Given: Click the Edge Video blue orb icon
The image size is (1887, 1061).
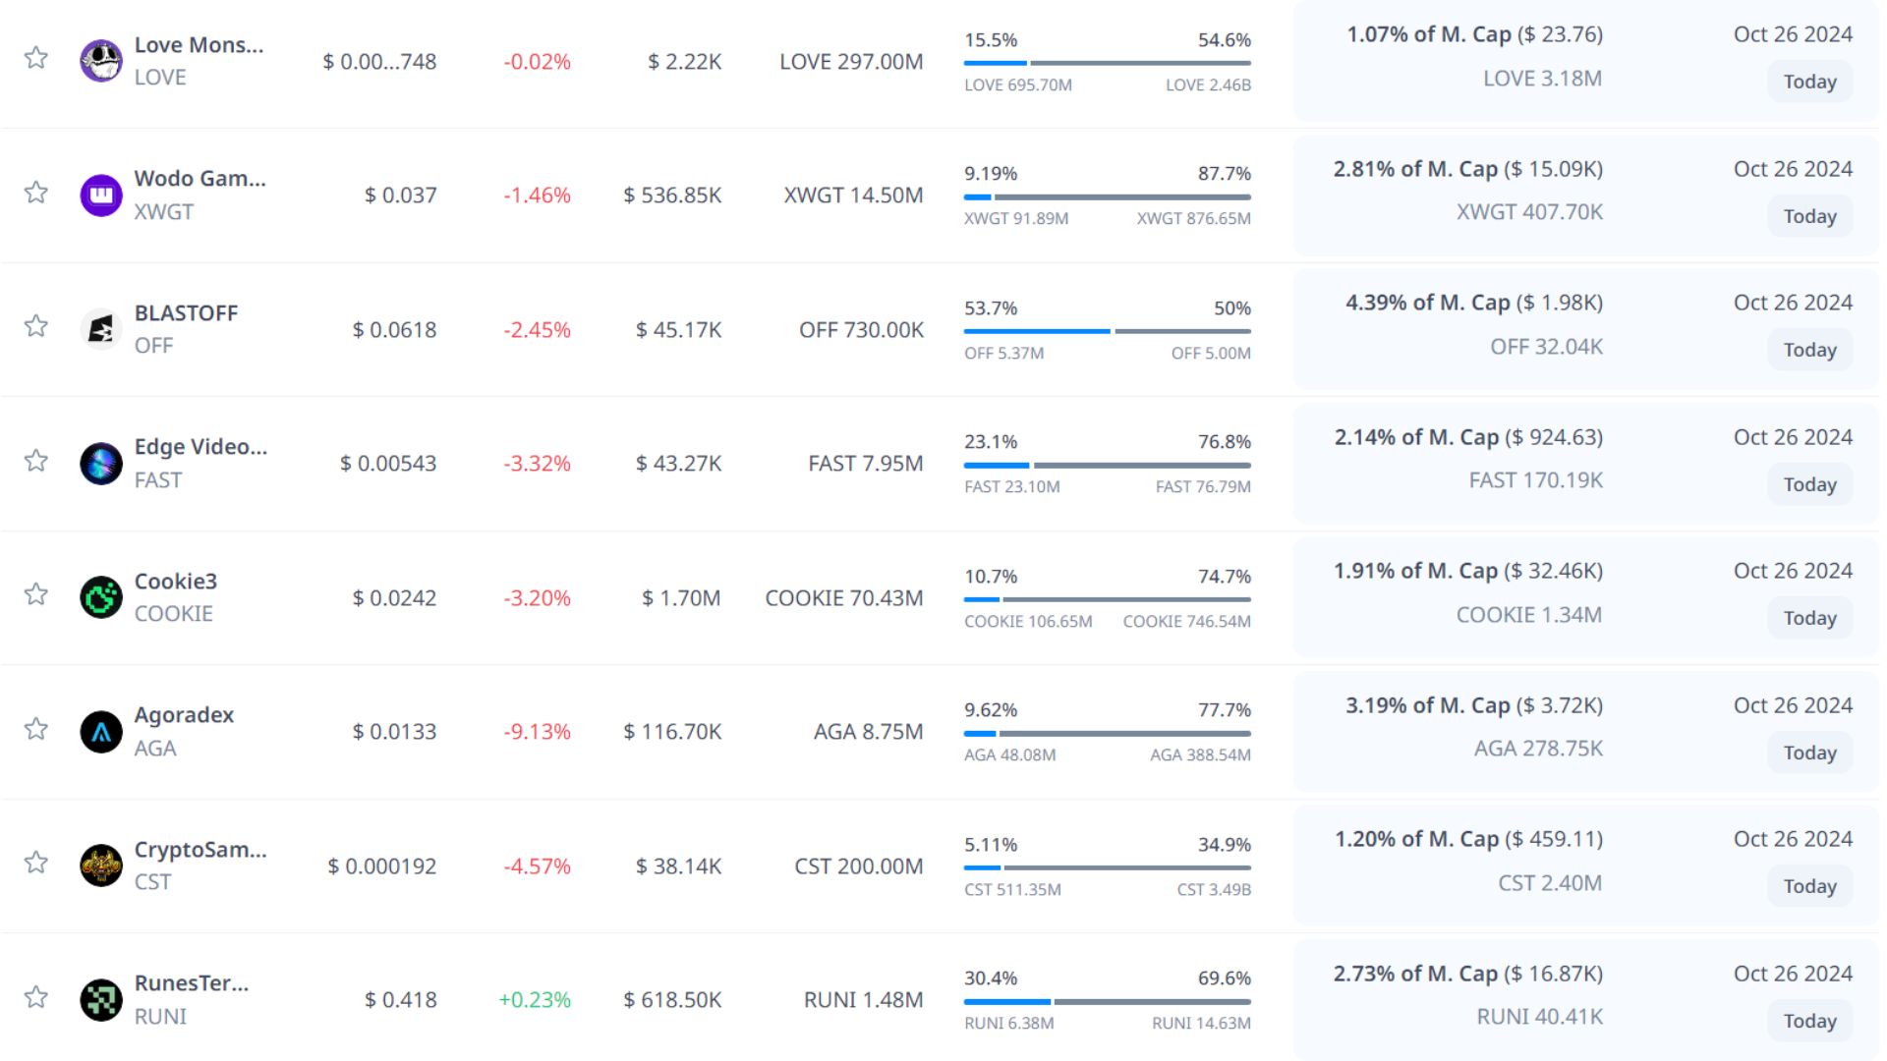Looking at the screenshot, I should [100, 464].
